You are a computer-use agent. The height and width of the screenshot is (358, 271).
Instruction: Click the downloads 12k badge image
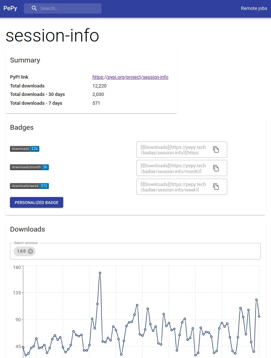24,149
